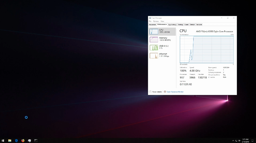
Task: Launch File Explorer from the taskbar
Action: tap(10, 140)
